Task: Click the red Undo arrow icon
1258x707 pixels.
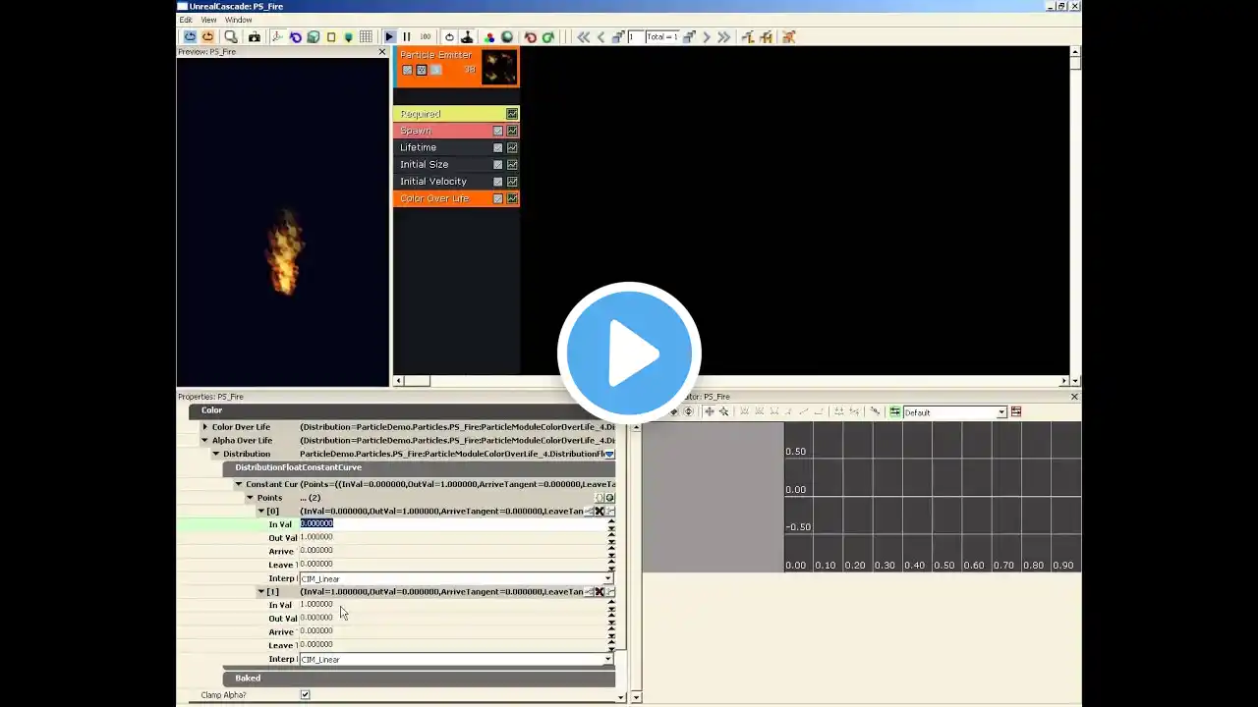Action: (531, 37)
